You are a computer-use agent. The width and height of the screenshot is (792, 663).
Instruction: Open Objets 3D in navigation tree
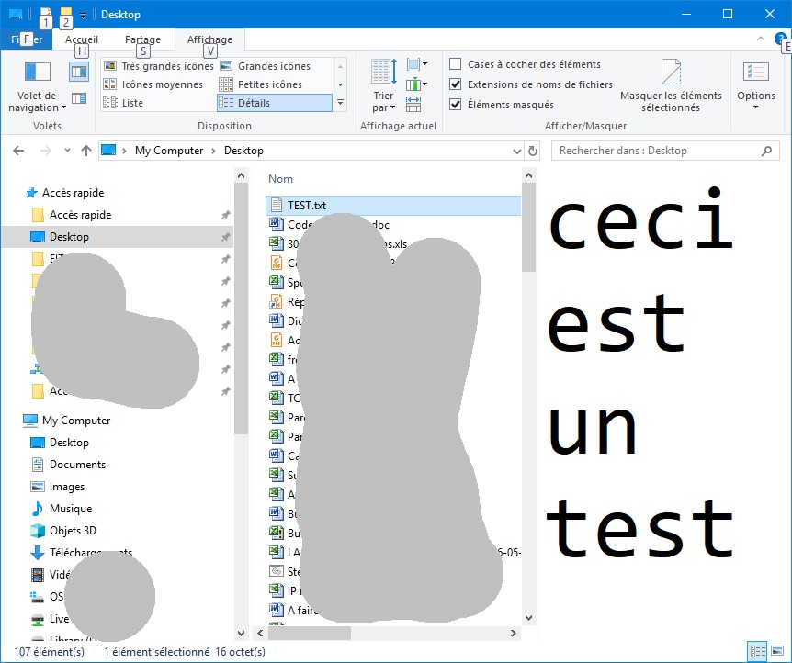click(x=63, y=531)
